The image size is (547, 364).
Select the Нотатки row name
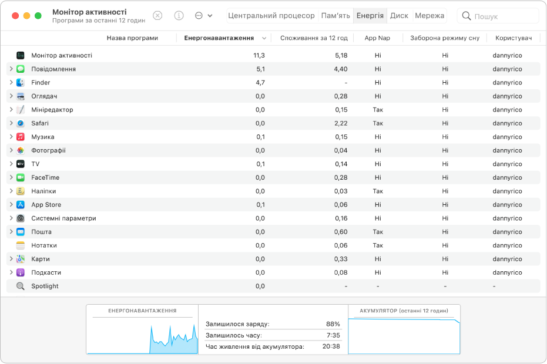click(44, 245)
